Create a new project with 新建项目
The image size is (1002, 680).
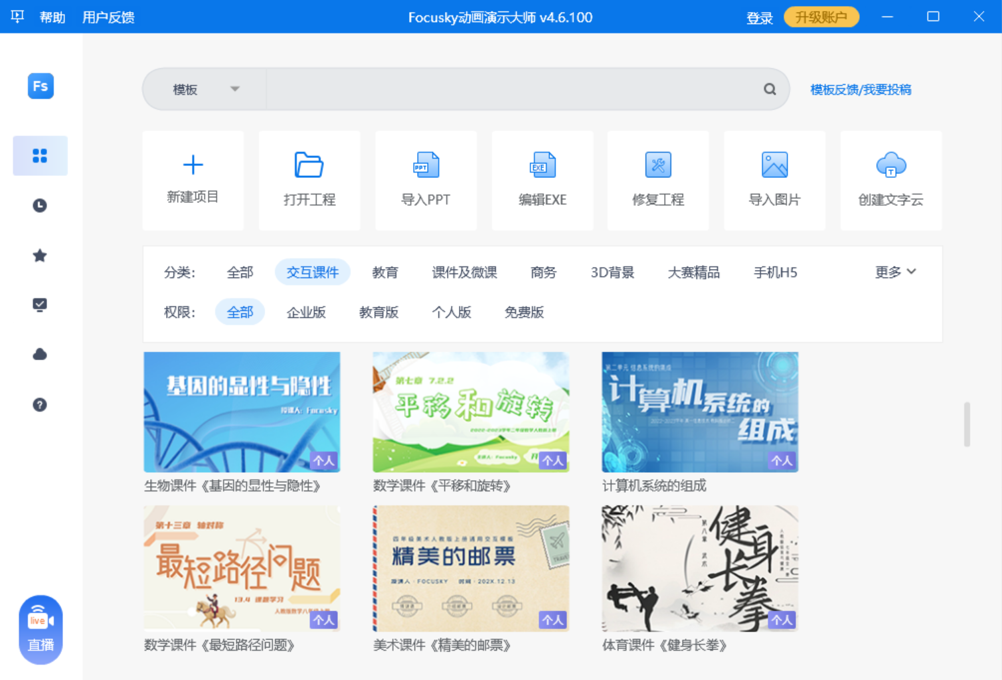pos(193,181)
